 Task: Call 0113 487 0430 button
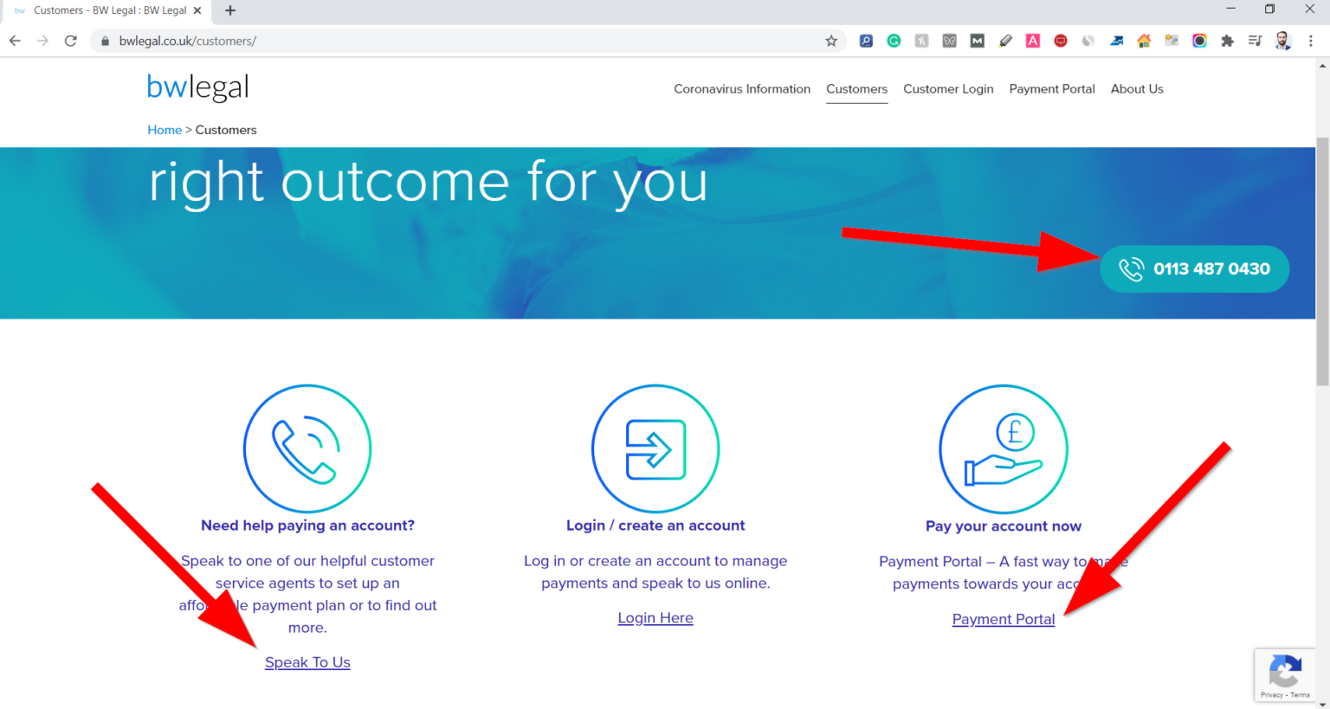point(1194,269)
